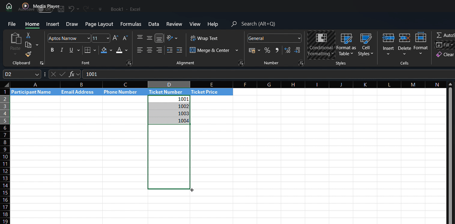The image size is (455, 224).
Task: Open the Formulas ribbon tab
Action: pyautogui.click(x=131, y=24)
